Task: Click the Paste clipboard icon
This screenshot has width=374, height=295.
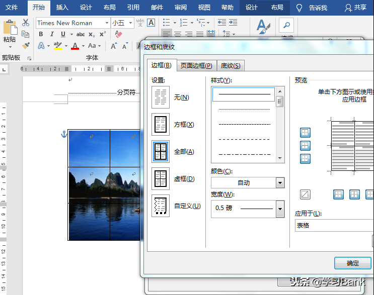Action: tap(10, 28)
